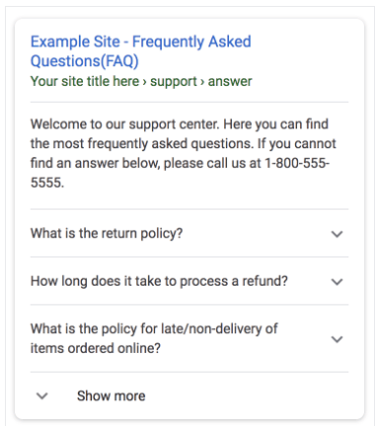
Task: Expand the late/non-delivery policy question row
Action: coord(189,339)
